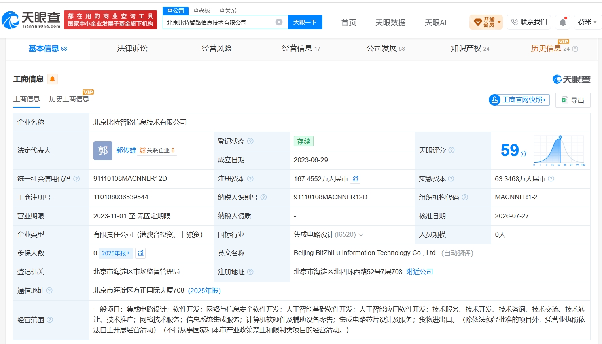Screen dimensions: 602x344
Task: Click the notification bell icon in header
Action: (563, 22)
